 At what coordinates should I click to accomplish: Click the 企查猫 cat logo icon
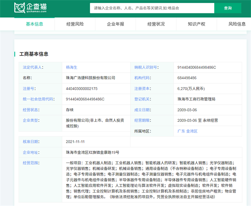point(19,8)
